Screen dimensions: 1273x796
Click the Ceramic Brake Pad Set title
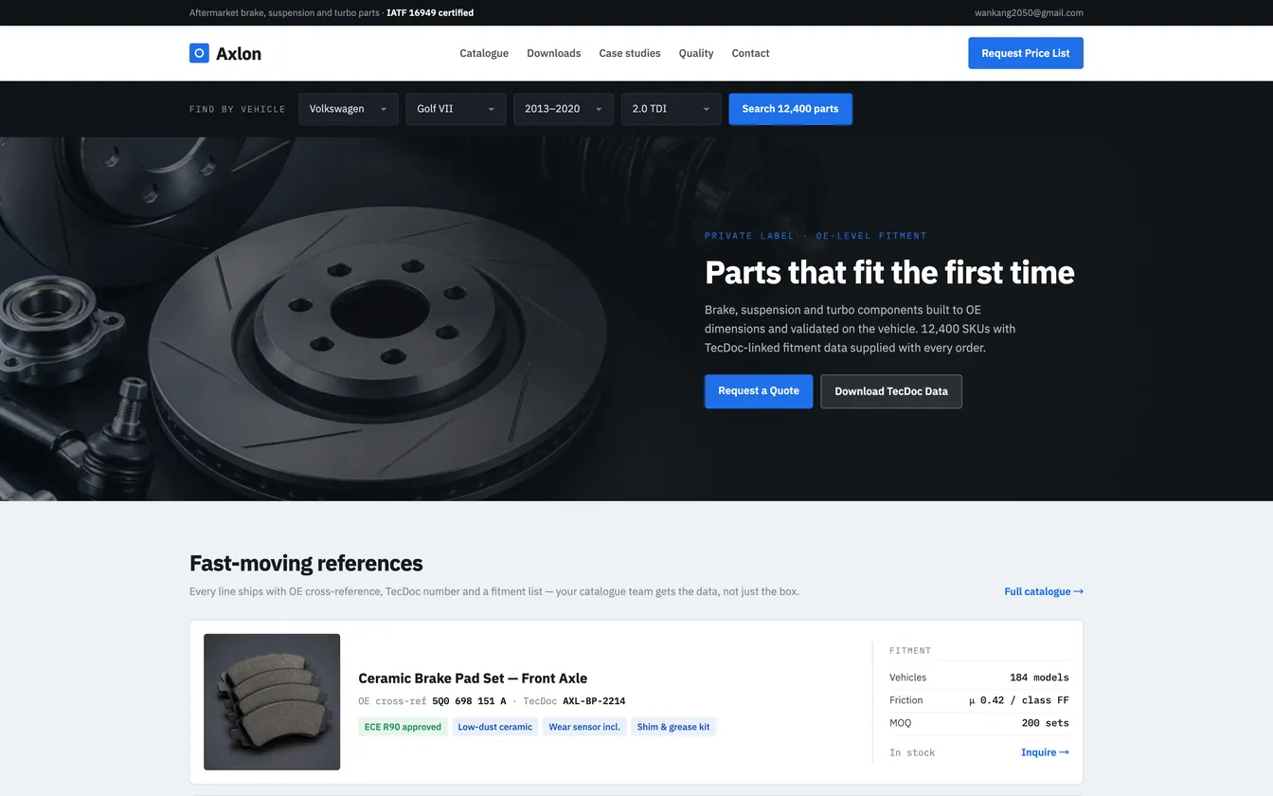coord(473,678)
